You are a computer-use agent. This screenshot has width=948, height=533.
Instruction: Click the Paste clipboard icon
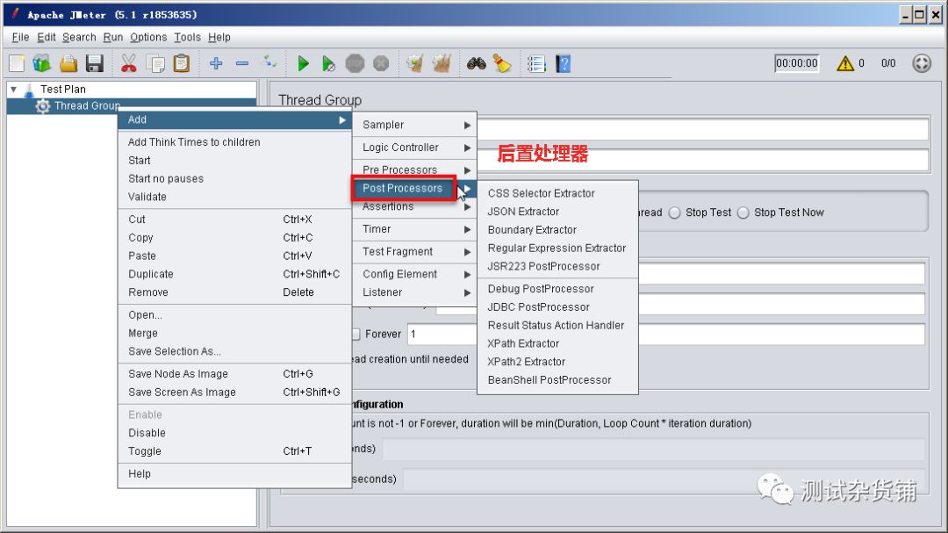point(182,63)
